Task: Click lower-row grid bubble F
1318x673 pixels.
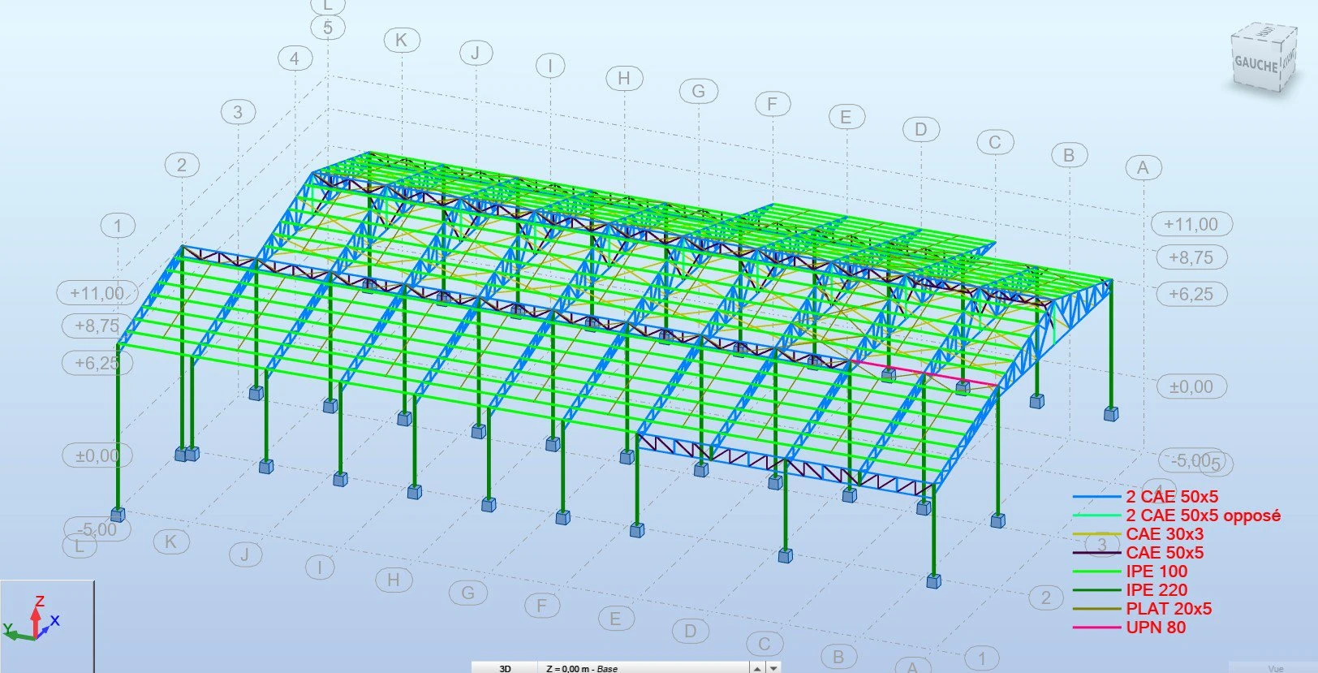Action: [541, 605]
